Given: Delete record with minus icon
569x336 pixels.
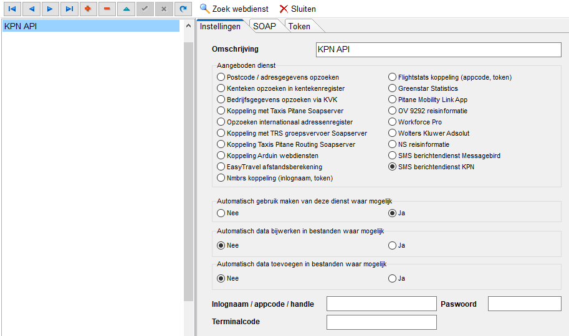Looking at the screenshot, I should pos(107,9).
